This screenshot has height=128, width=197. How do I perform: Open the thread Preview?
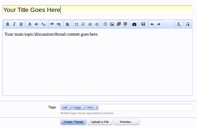point(127,122)
